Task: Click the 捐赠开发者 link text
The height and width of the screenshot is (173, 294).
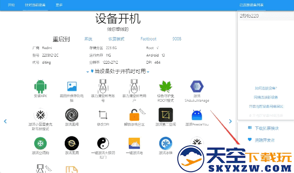Action: 265,140
